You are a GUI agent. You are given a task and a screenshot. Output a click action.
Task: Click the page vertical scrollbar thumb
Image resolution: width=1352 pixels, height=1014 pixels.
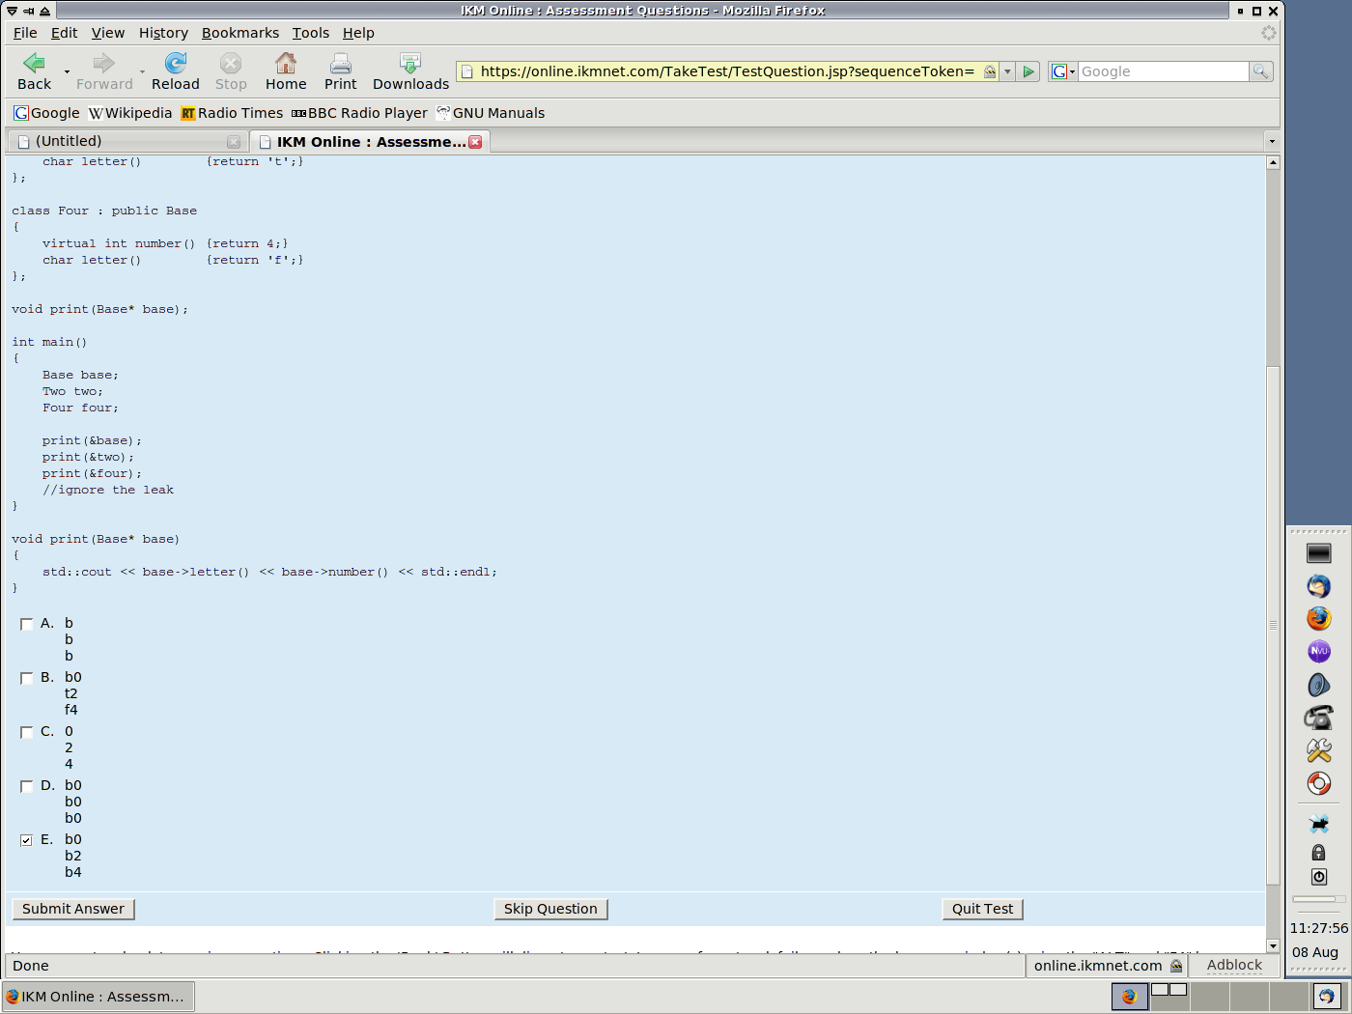pos(1273,626)
